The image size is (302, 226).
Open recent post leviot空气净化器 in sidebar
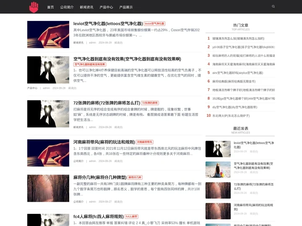254,145
